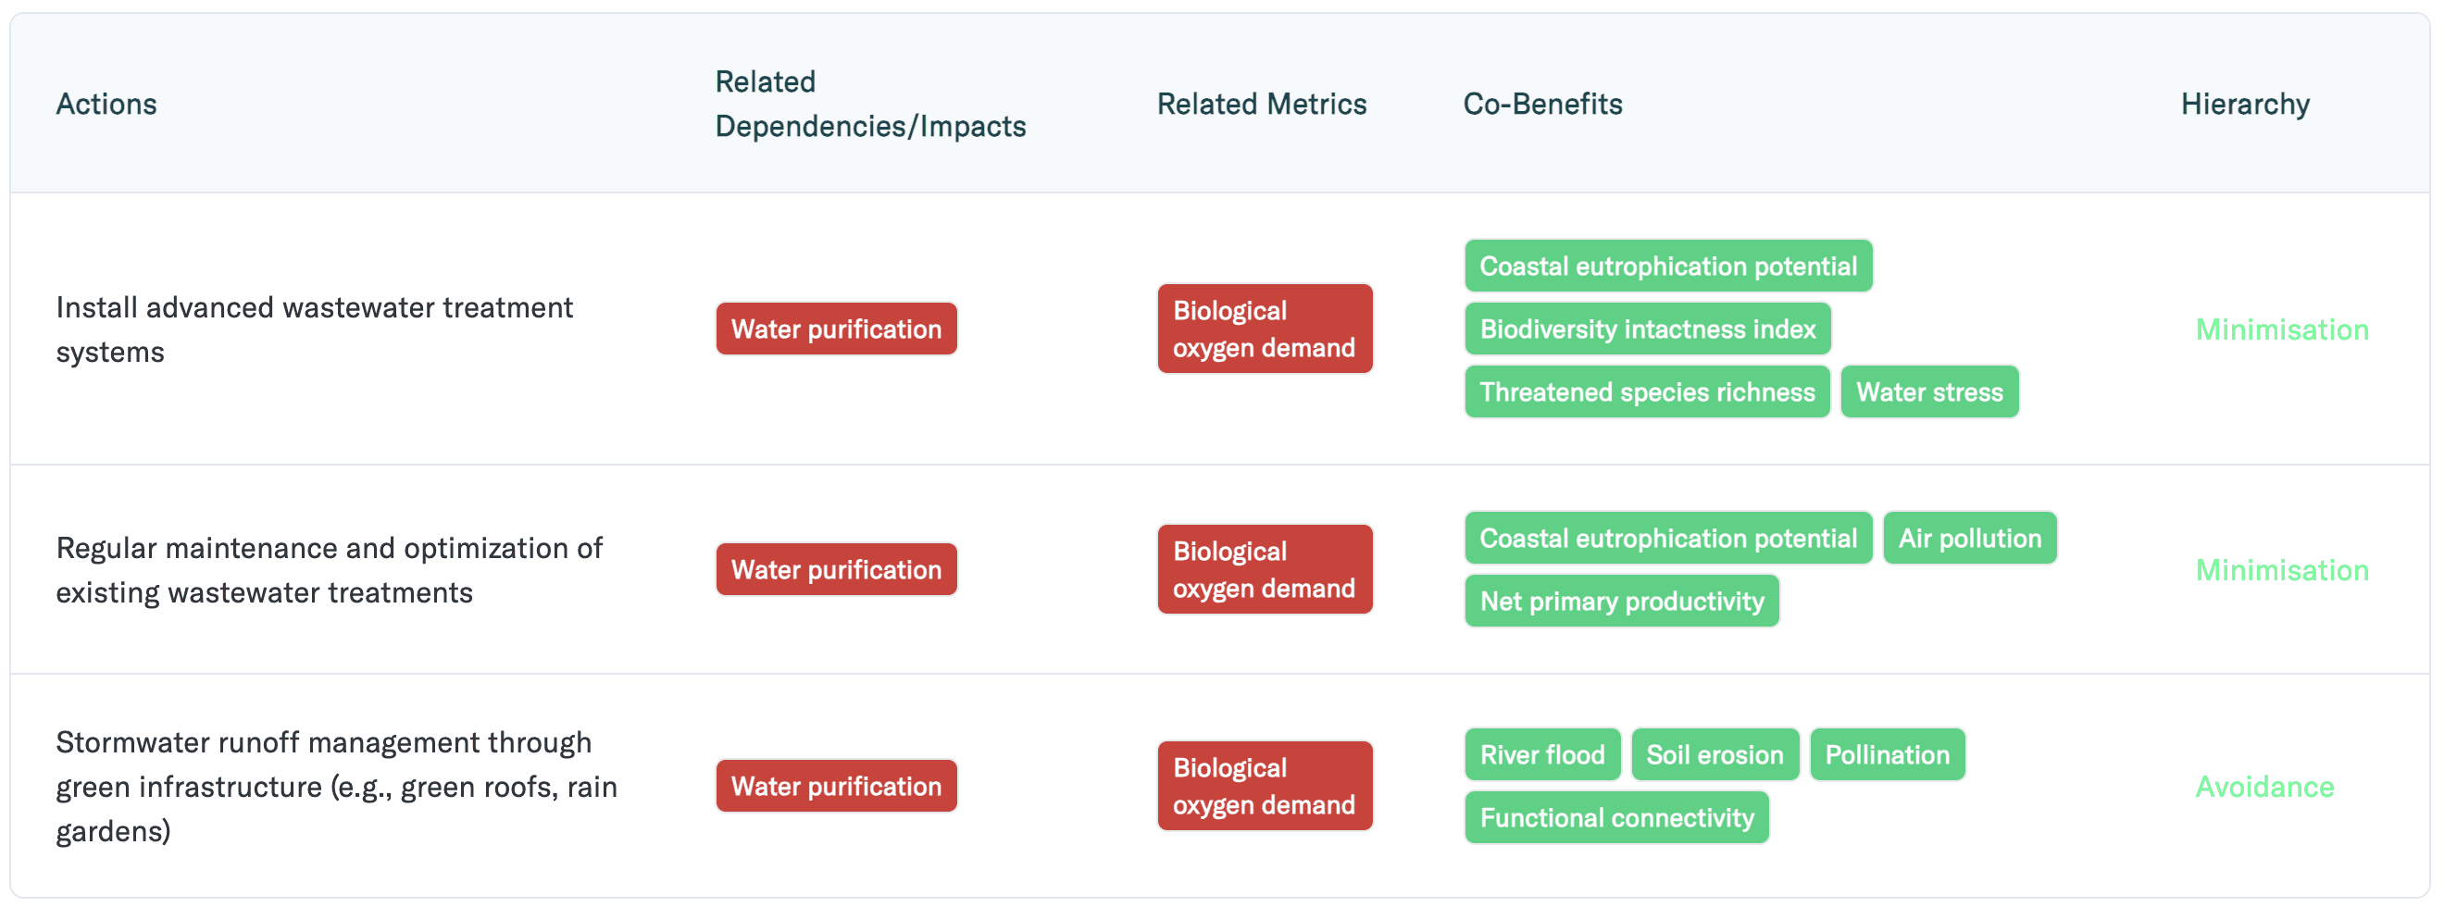
Task: Click the Actions column header
Action: [x=106, y=104]
